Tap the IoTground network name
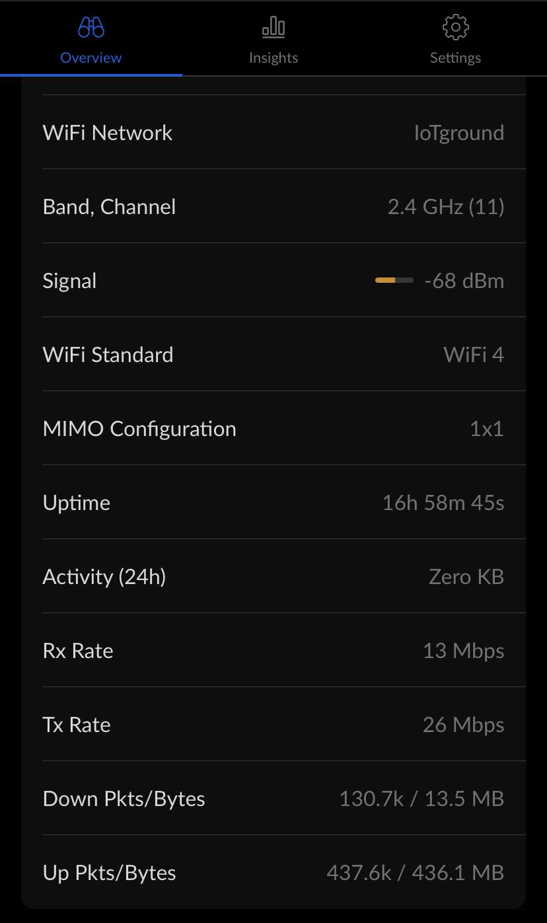547x923 pixels. 459,133
